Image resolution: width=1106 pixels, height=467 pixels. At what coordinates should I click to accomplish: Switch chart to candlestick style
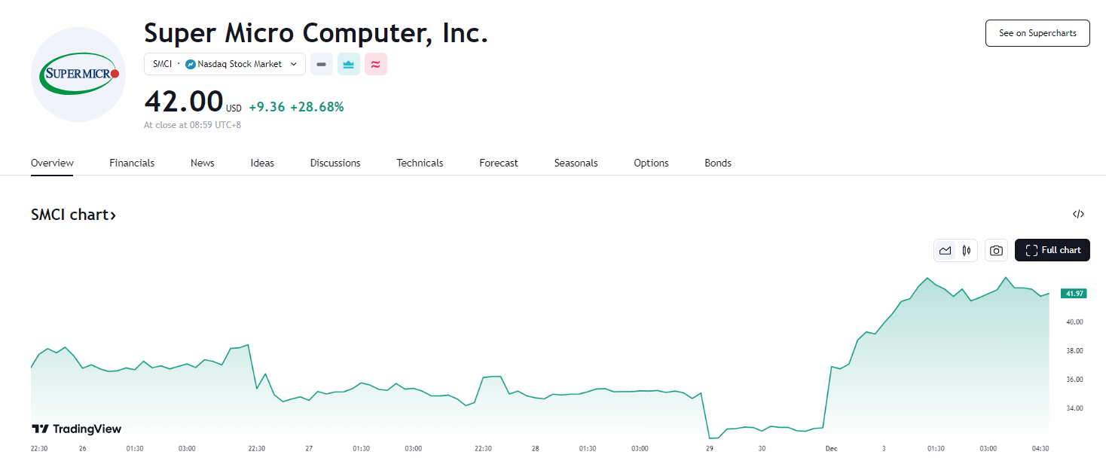[966, 250]
